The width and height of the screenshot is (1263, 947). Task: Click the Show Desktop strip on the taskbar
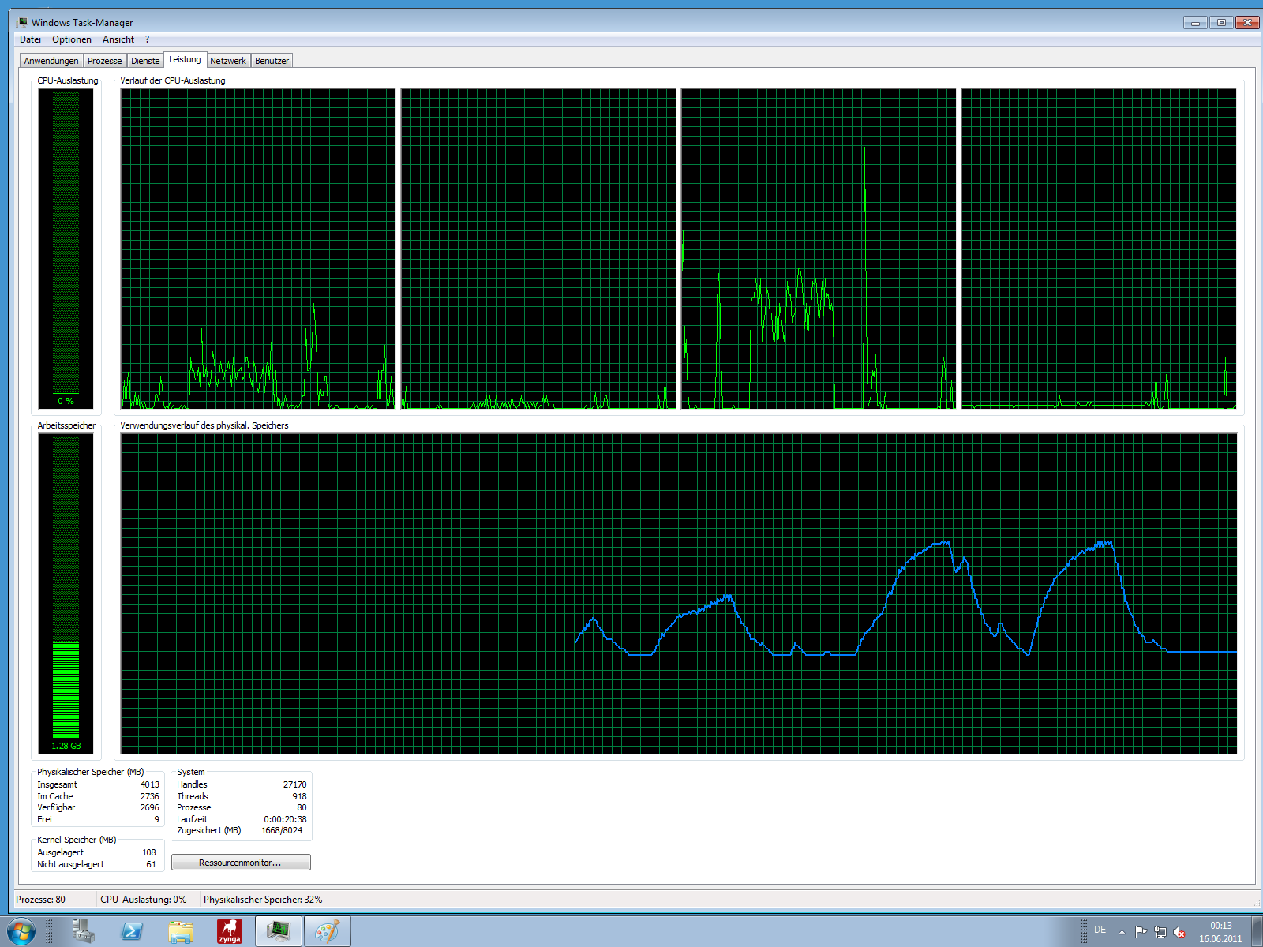(1257, 932)
